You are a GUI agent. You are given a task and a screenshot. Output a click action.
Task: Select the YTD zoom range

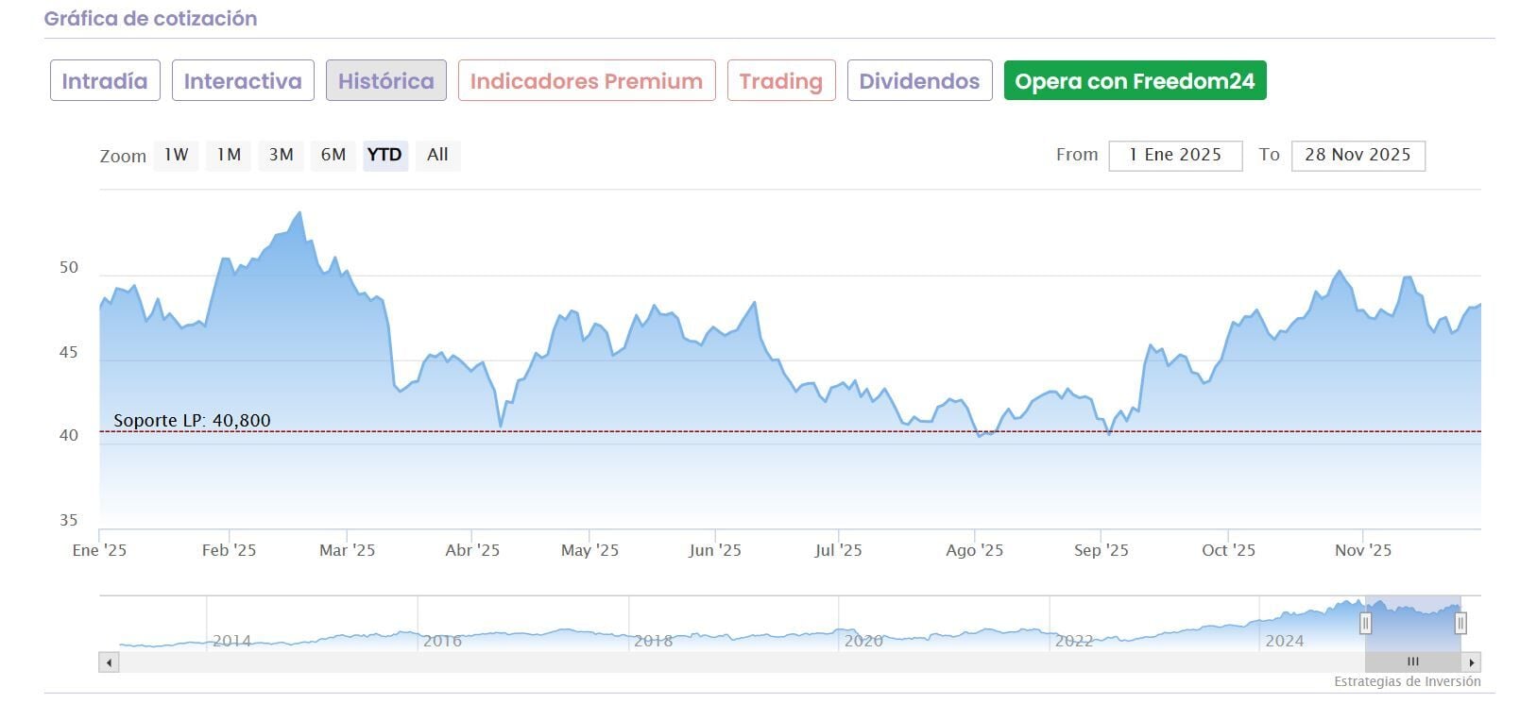pyautogui.click(x=384, y=155)
